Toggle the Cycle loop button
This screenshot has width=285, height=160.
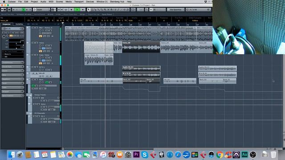[x=66, y=9]
